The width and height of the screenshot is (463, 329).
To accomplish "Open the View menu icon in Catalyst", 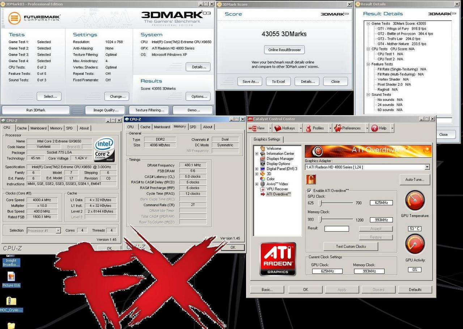I will click(252, 128).
